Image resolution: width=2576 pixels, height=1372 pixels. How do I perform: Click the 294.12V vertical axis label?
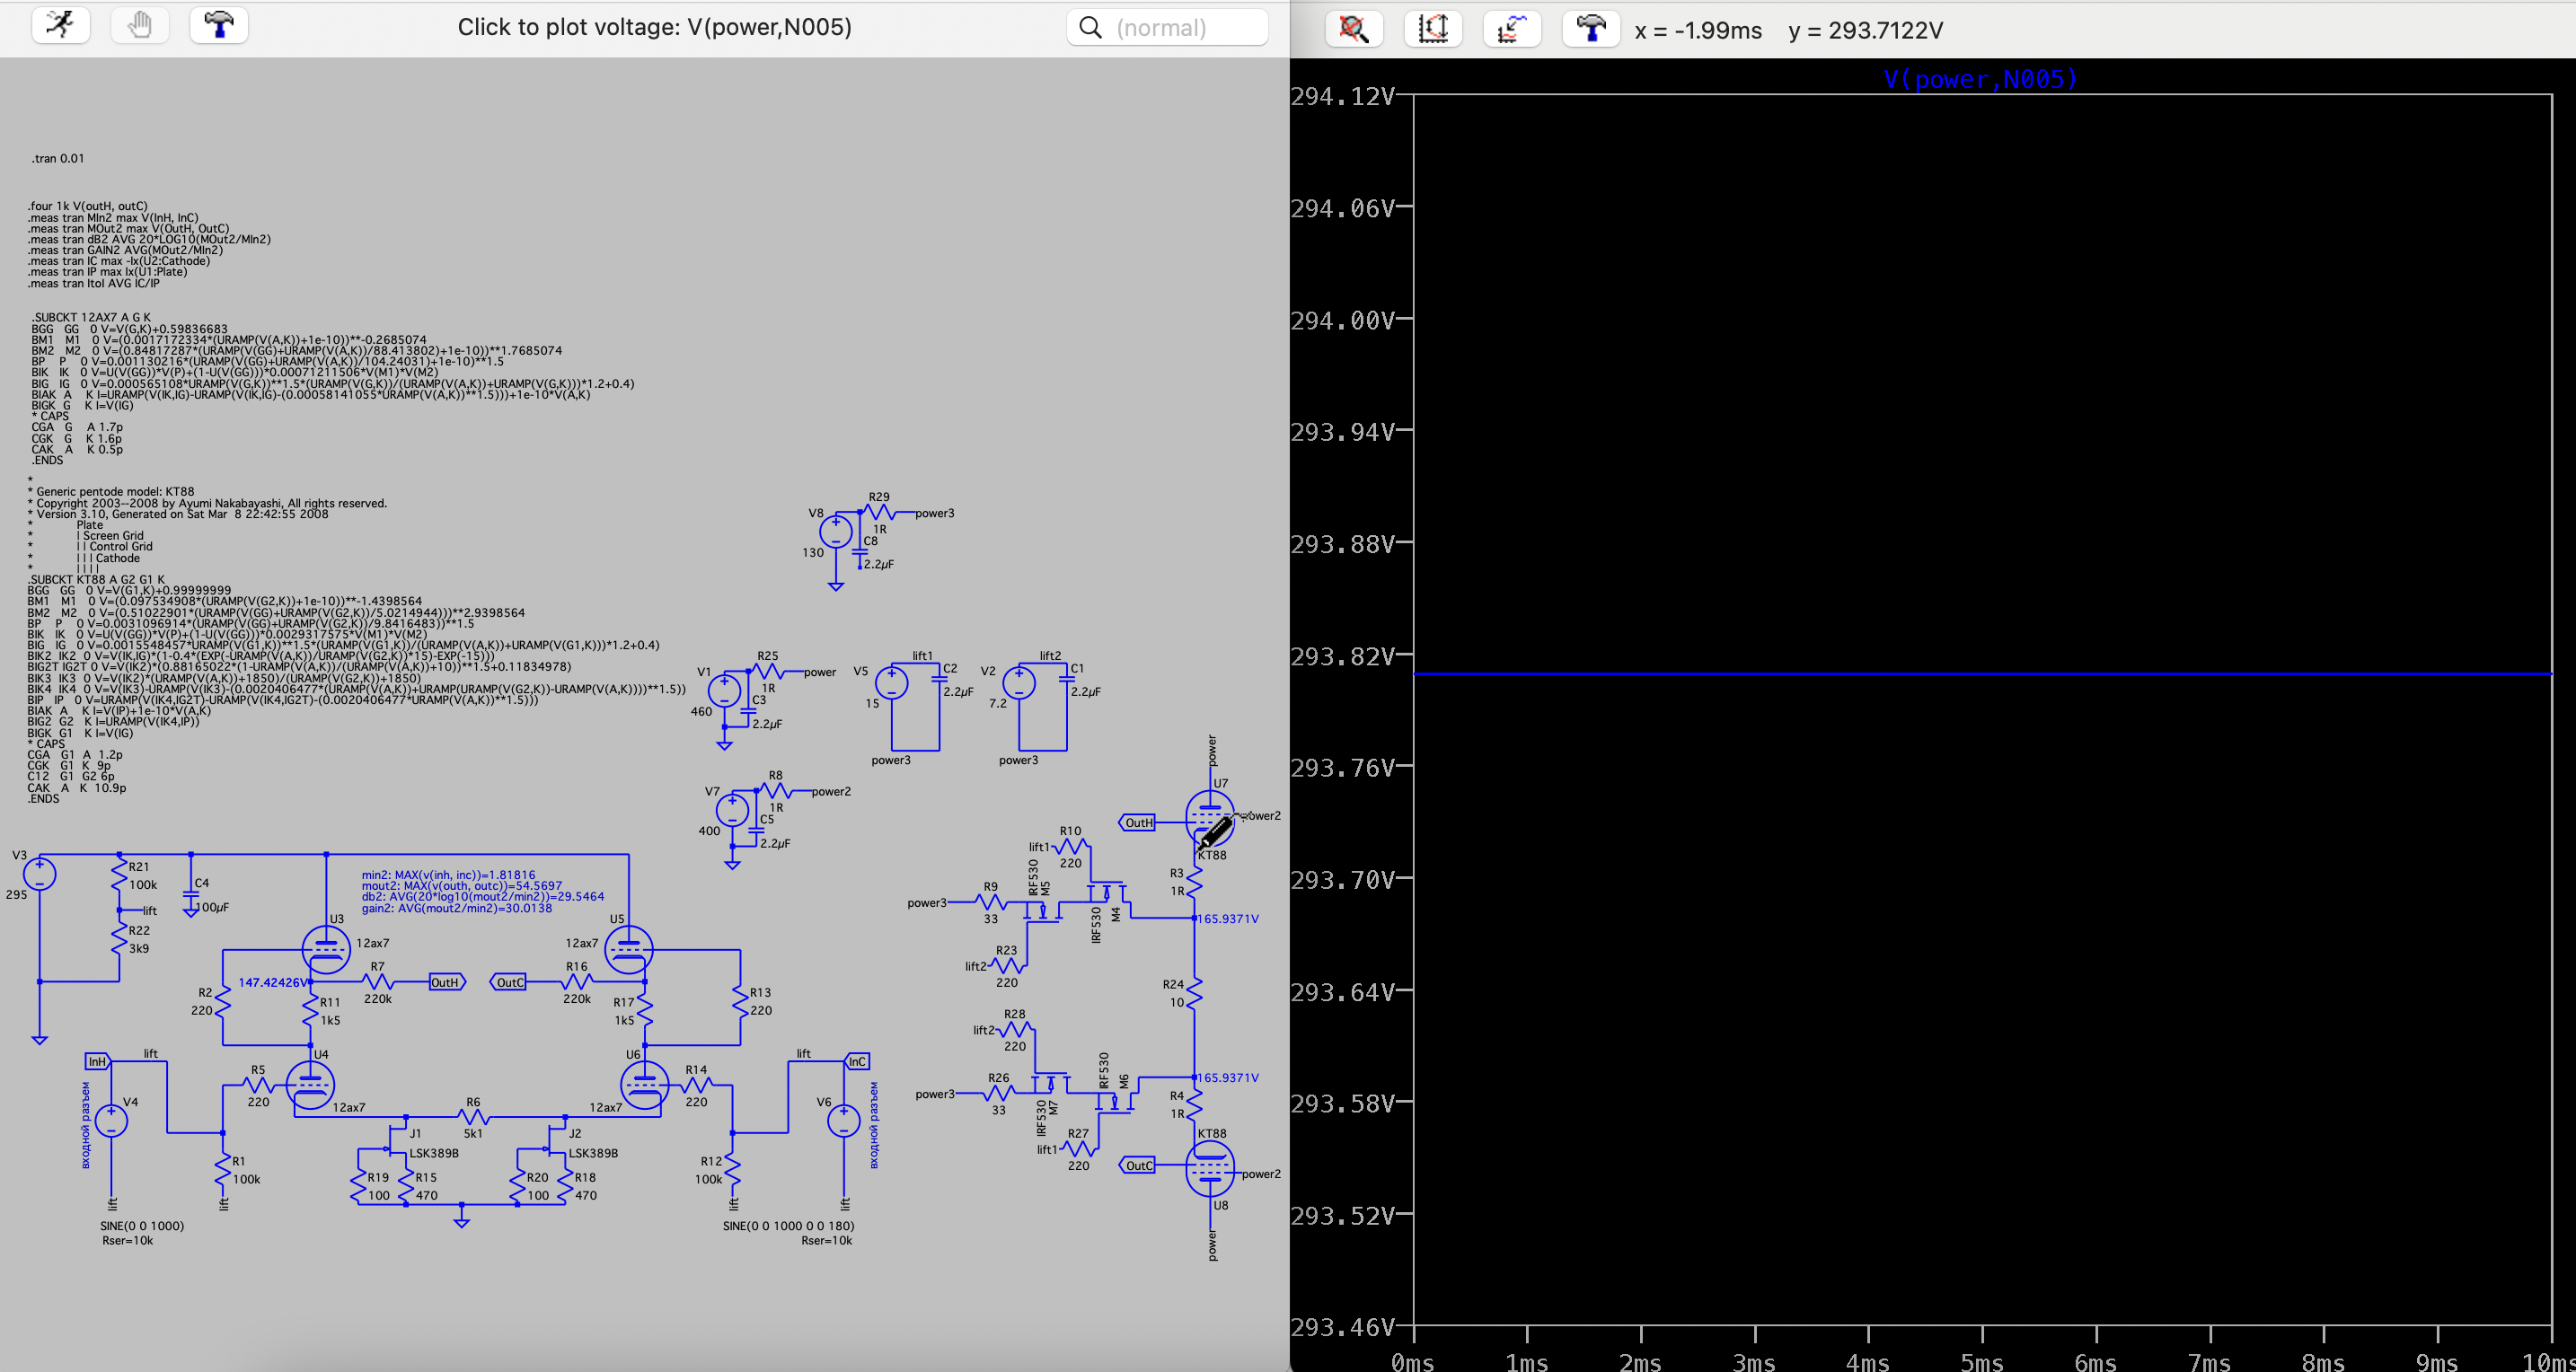(1342, 96)
